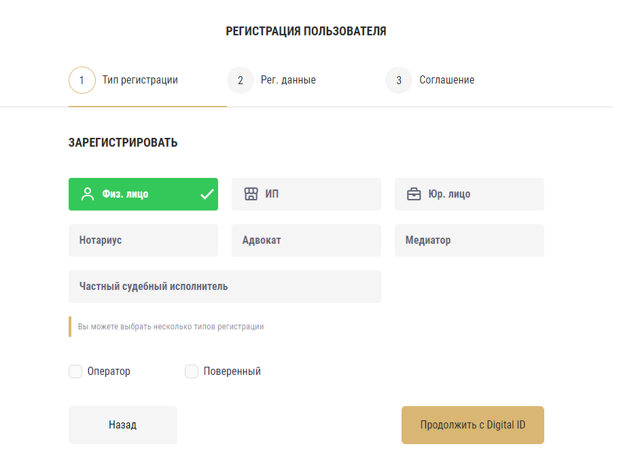Toggle the Медиатор registration type

click(x=469, y=240)
